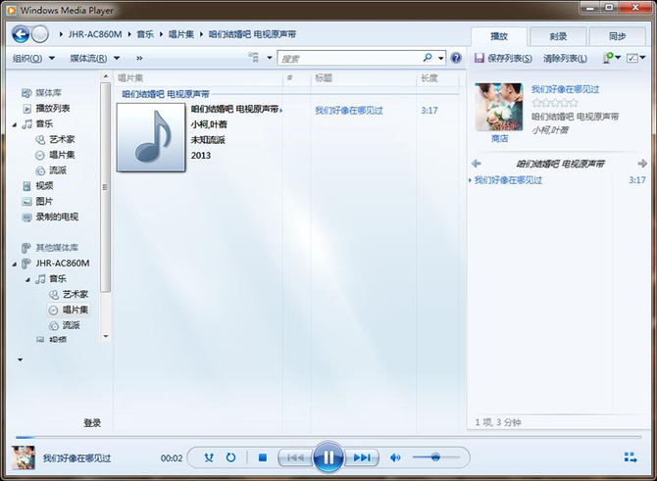657x481 pixels.
Task: Skip to previous track
Action: point(295,457)
